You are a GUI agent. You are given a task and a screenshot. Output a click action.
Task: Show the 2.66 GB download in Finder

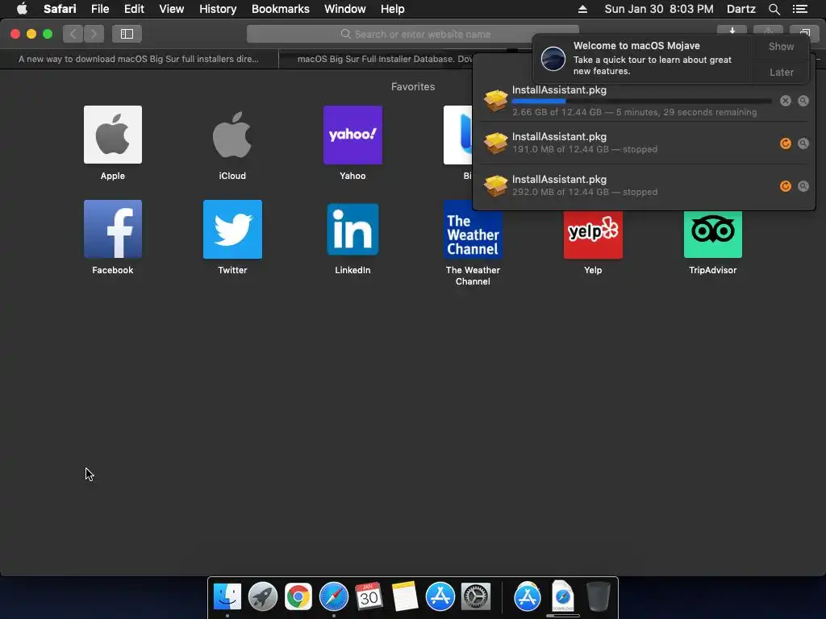point(803,101)
